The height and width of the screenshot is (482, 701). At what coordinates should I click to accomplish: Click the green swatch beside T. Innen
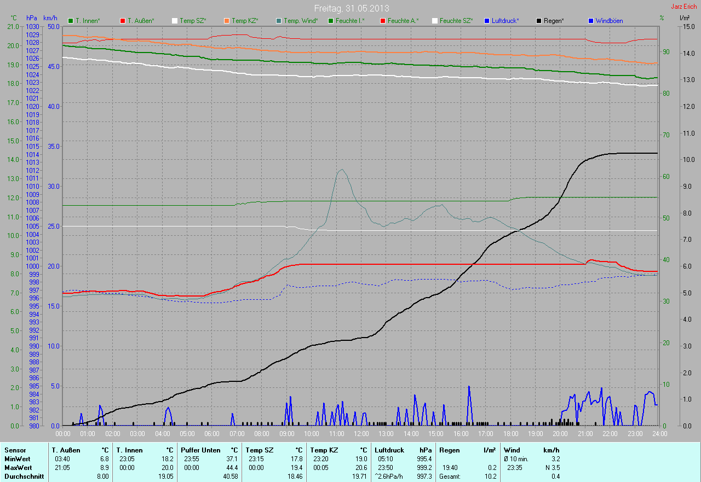(71, 21)
